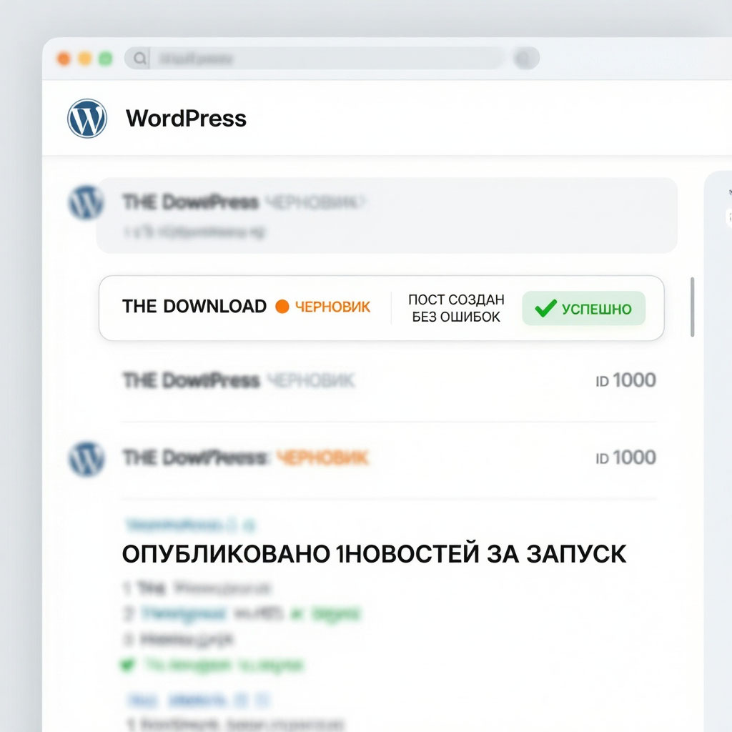Open the top blurred grey message card
This screenshot has height=732, width=732.
pos(387,215)
